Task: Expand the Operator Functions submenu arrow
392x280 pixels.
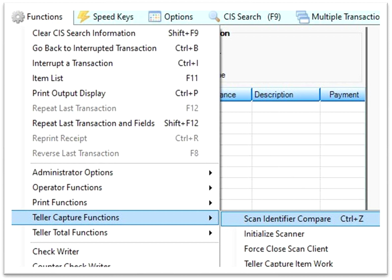Action: tap(210, 188)
